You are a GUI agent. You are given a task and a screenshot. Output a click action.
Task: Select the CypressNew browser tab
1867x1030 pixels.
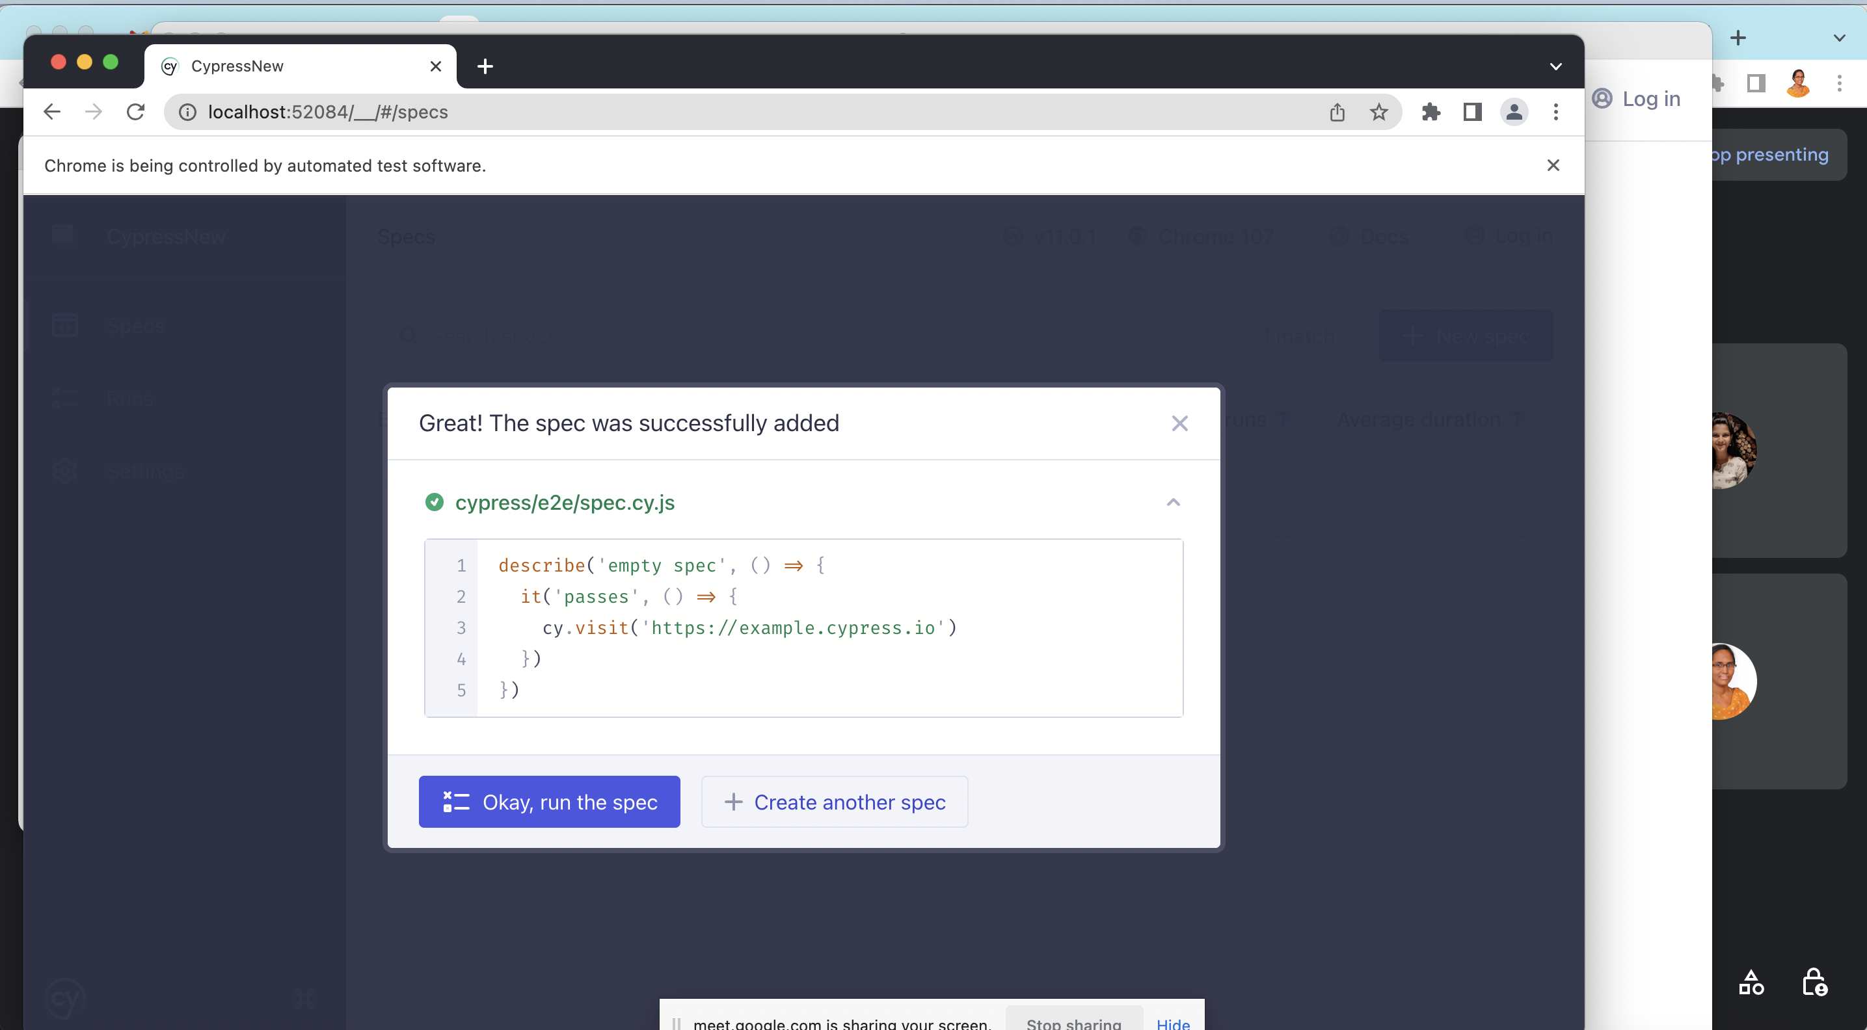[x=300, y=66]
